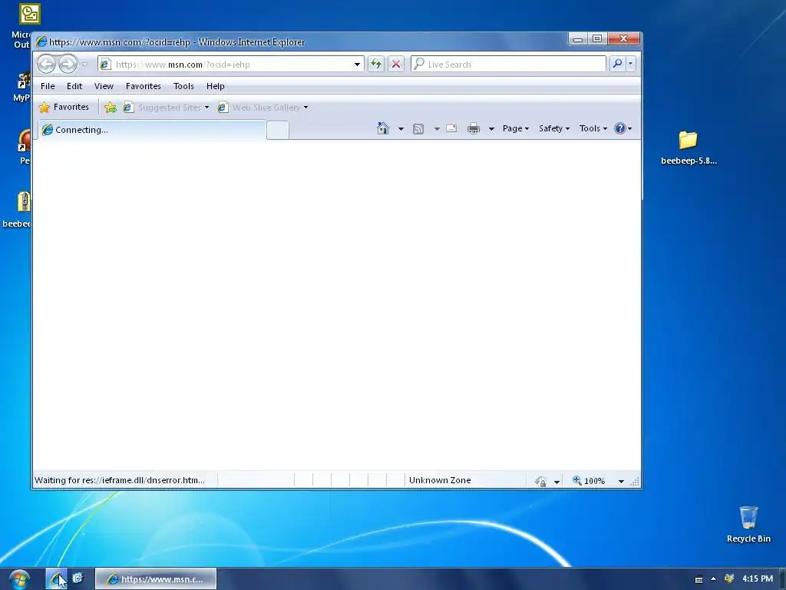The image size is (786, 590).
Task: Maximize the Internet Explorer window
Action: coord(597,38)
